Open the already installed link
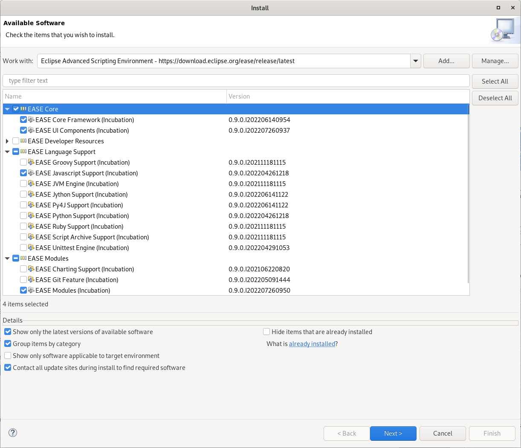The image size is (521, 448). coord(312,343)
